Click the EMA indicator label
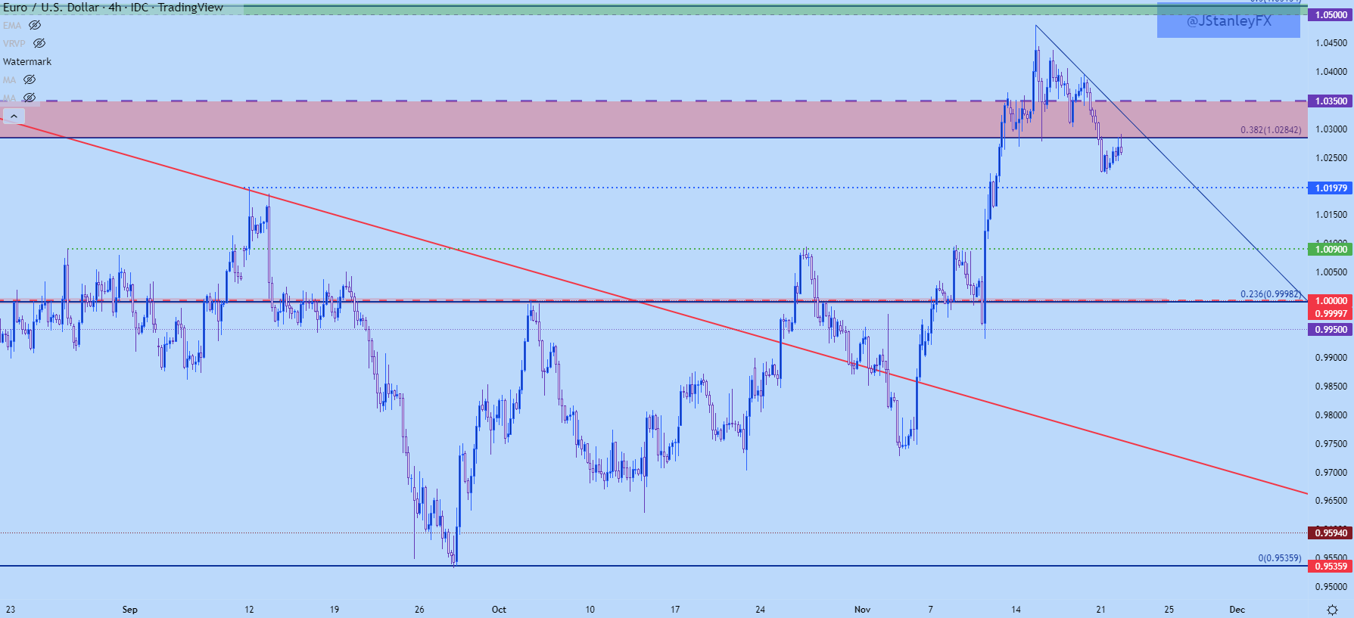Viewport: 1354px width, 618px height. (x=12, y=25)
